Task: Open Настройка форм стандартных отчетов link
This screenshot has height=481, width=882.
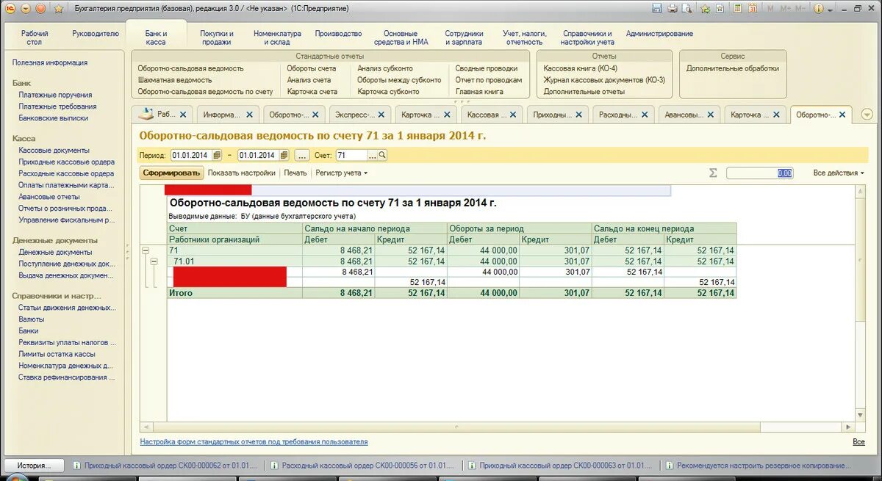Action: 254,442
